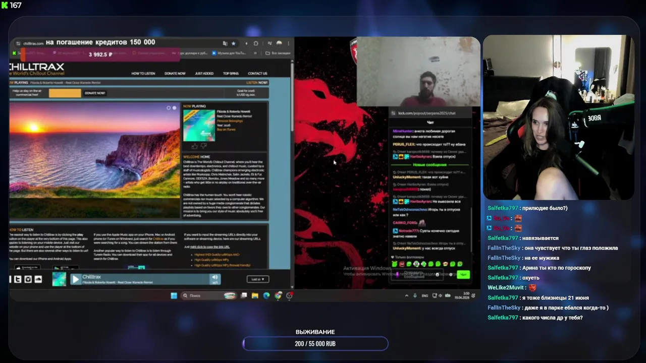The height and width of the screenshot is (363, 646).
Task: Open the emoji picker in chat input
Action: [x=438, y=275]
